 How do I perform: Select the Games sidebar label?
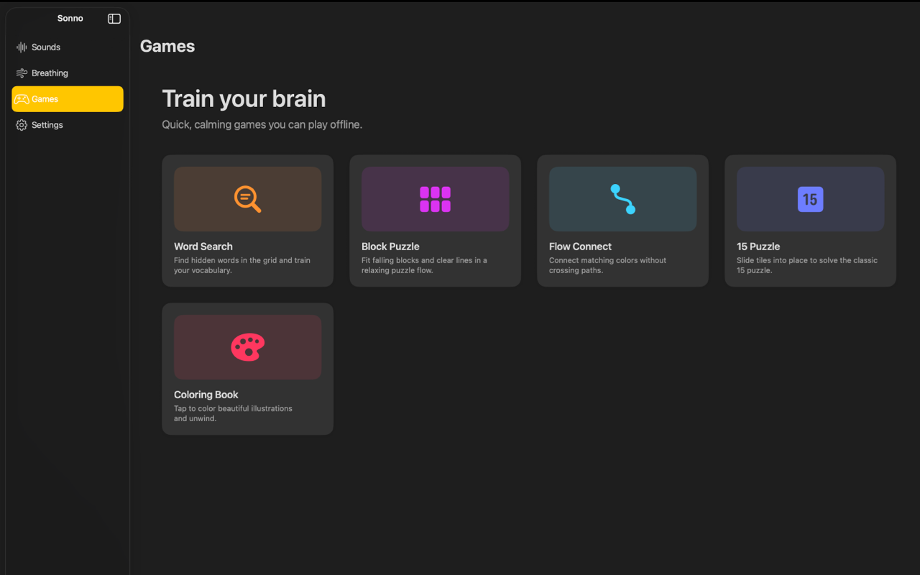(x=45, y=99)
